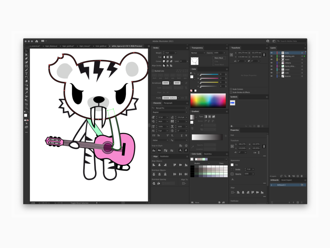Image resolution: width=330 pixels, height=248 pixels.
Task: Align stroke to inside
Action: (x=168, y=66)
